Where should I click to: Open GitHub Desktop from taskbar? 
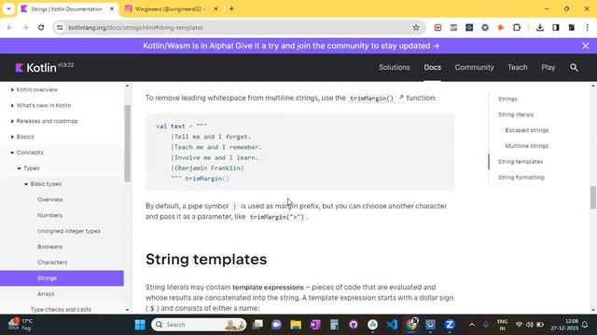point(354,325)
